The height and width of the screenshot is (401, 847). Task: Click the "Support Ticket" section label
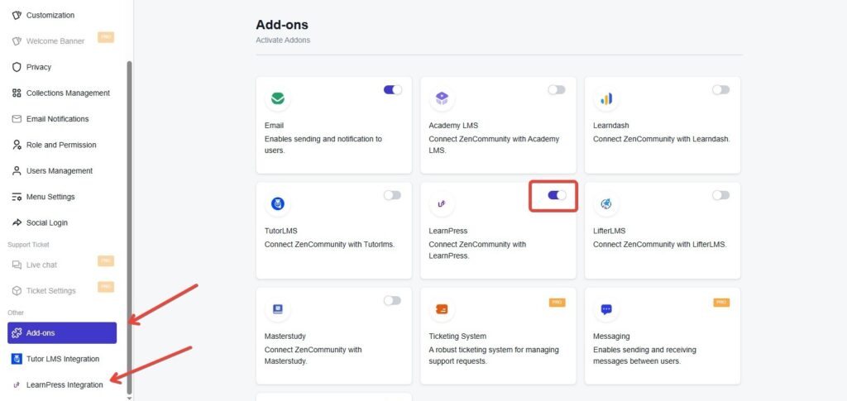(x=28, y=245)
